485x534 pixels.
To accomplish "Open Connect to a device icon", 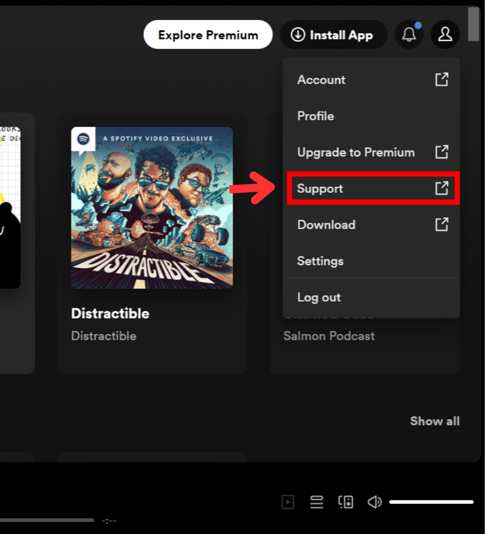I will point(346,502).
